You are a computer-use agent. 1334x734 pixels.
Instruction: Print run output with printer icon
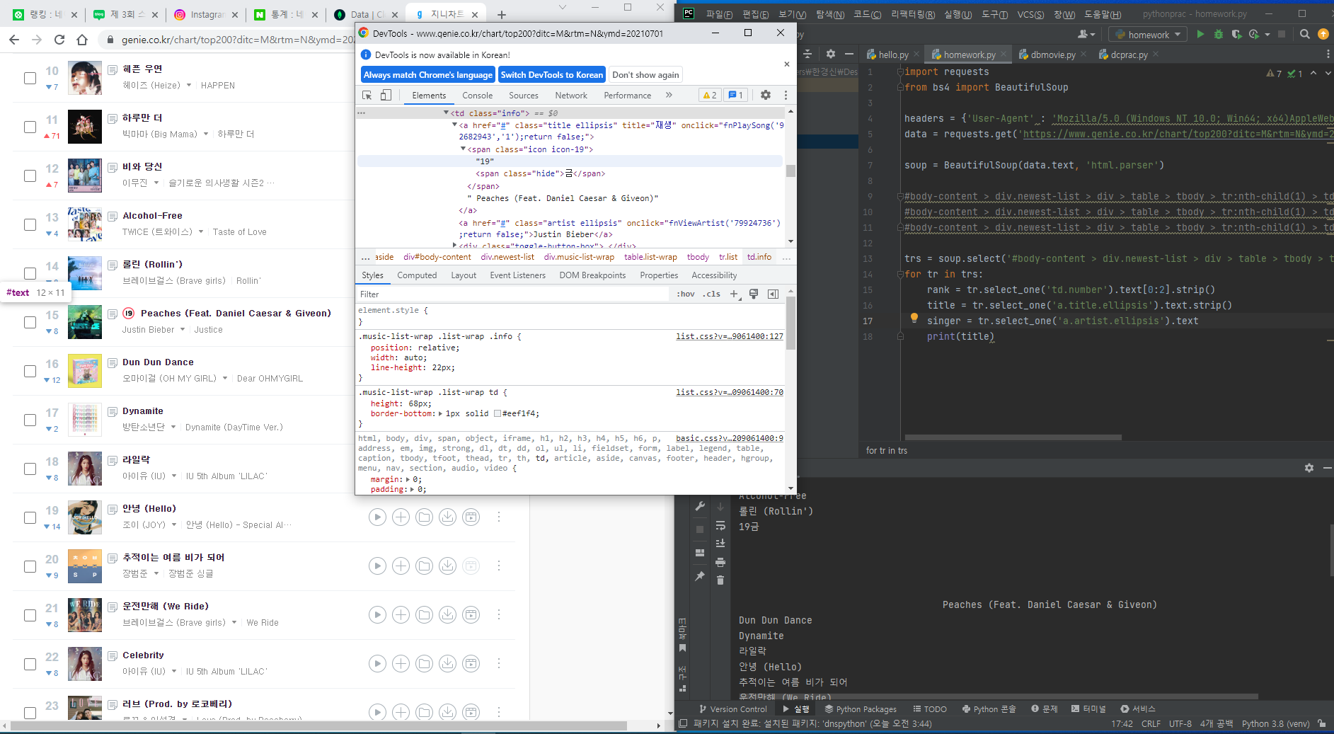[720, 563]
